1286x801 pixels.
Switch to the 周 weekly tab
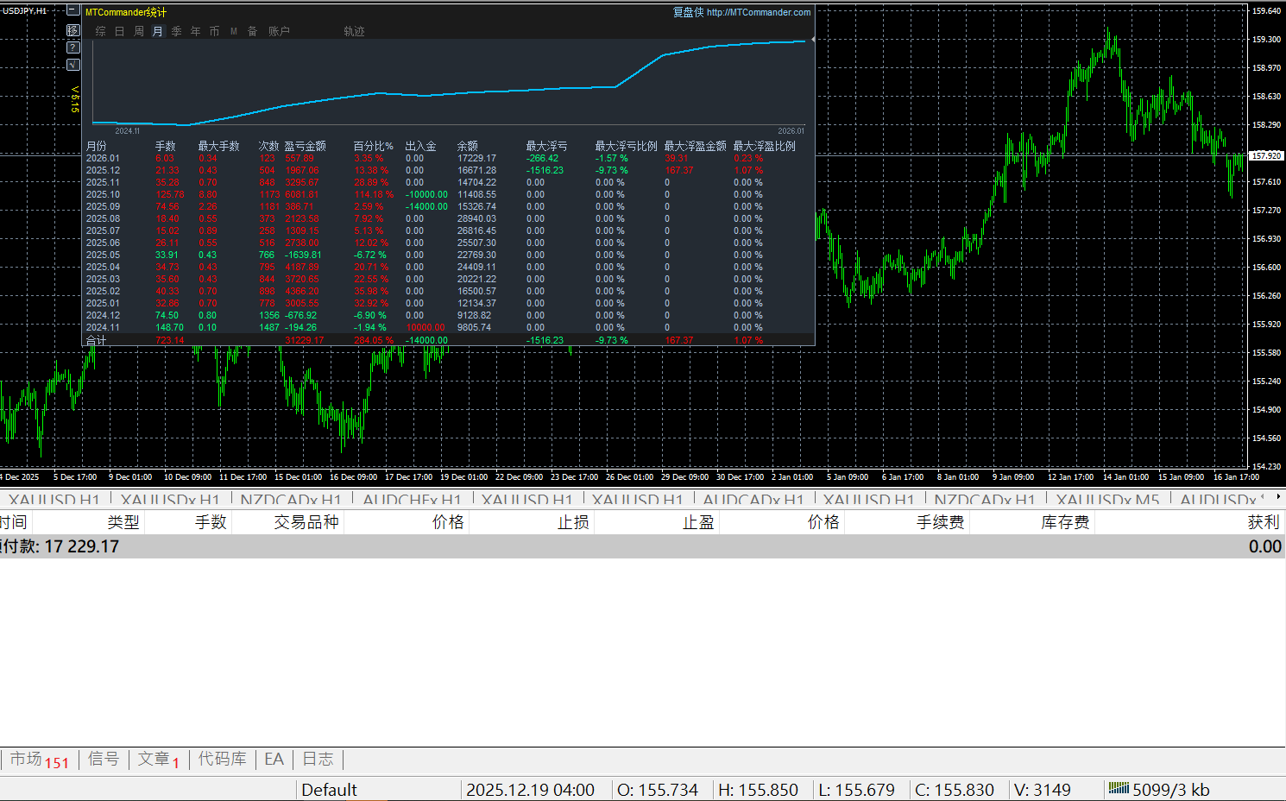tap(139, 31)
